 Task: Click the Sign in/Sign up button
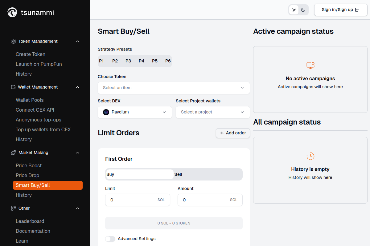click(x=341, y=10)
